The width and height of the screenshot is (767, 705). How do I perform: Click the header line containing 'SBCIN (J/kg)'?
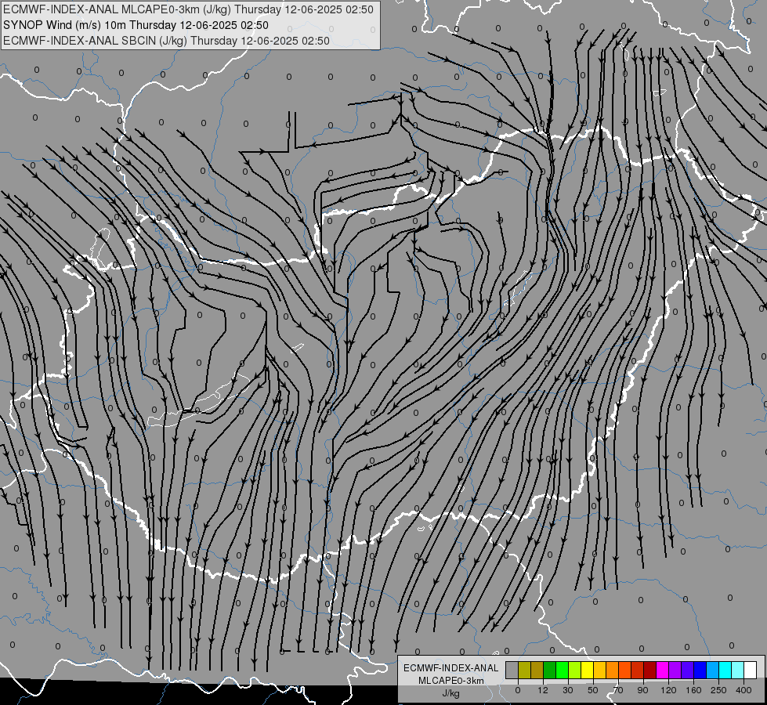[166, 41]
